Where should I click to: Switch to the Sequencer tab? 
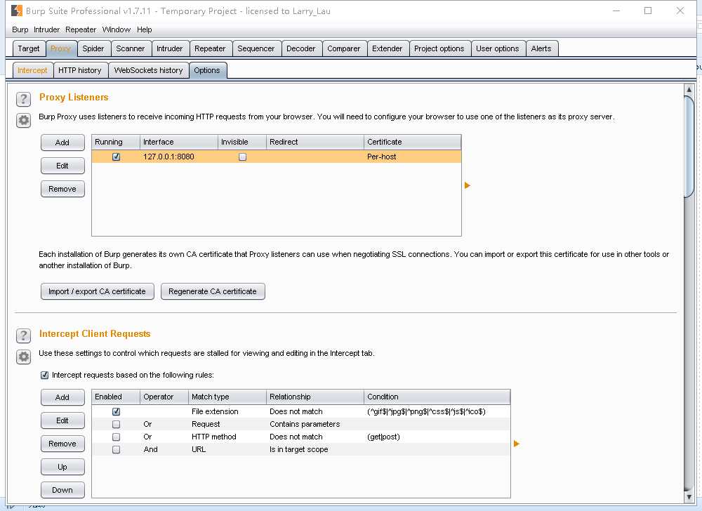coord(256,48)
